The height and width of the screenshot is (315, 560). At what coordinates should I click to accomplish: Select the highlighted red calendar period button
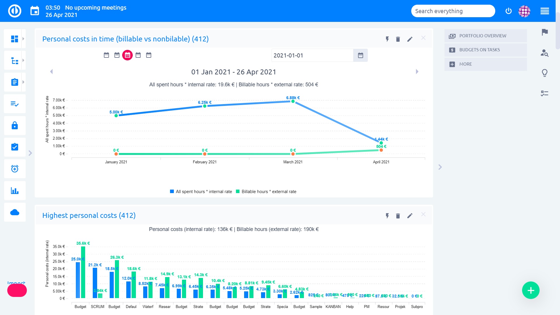point(127,55)
